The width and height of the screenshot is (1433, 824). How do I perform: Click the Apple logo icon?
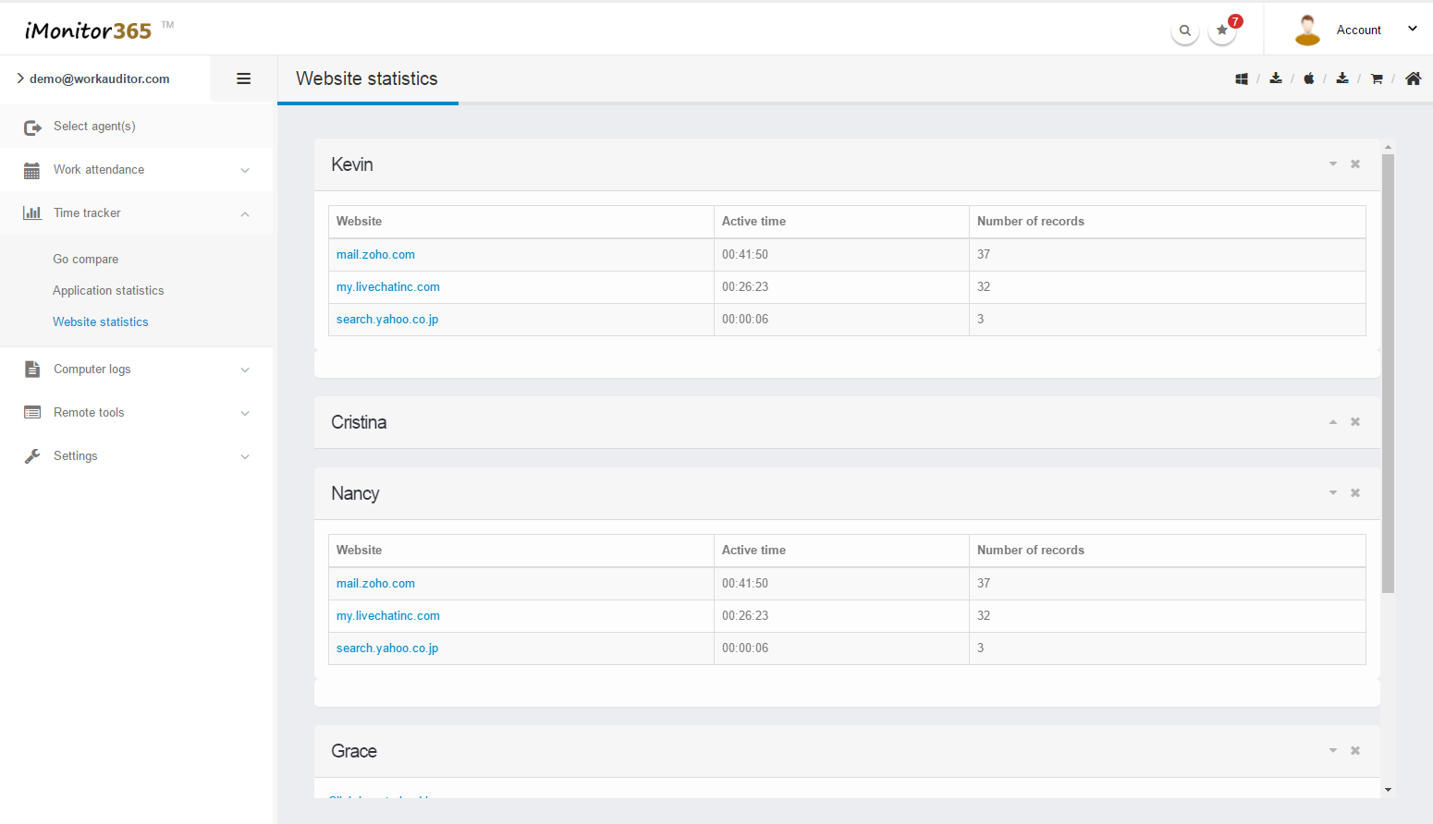point(1309,79)
